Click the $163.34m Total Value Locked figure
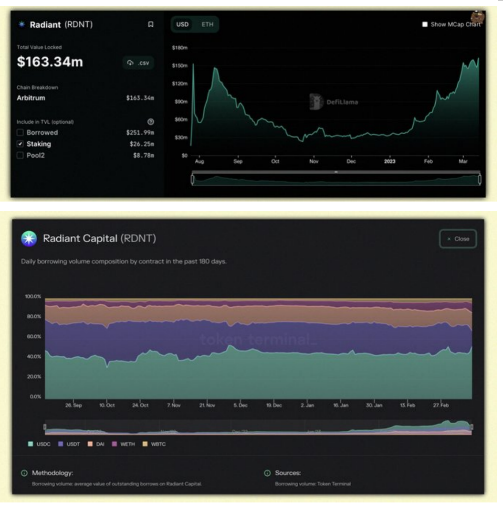Screen dimensions: 503x512 tap(50, 62)
